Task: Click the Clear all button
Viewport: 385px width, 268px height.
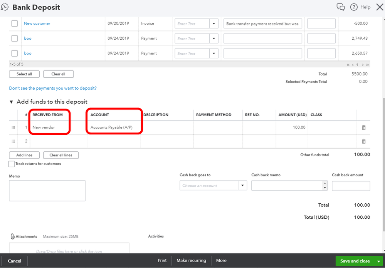Action: tap(59, 74)
